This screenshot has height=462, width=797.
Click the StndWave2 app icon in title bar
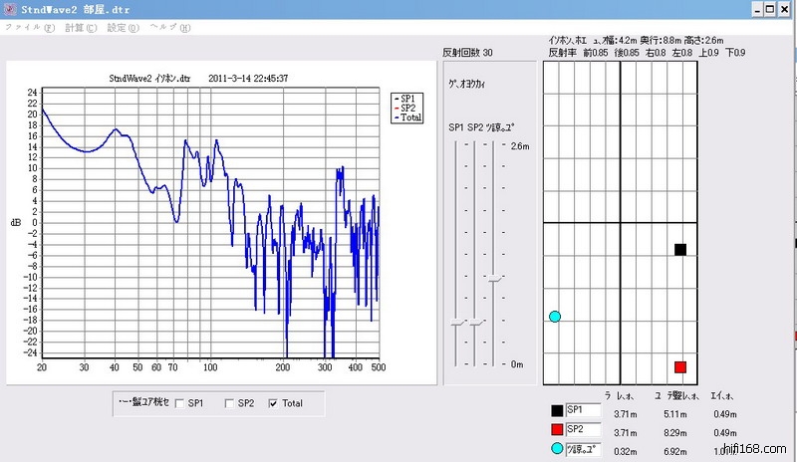(9, 8)
